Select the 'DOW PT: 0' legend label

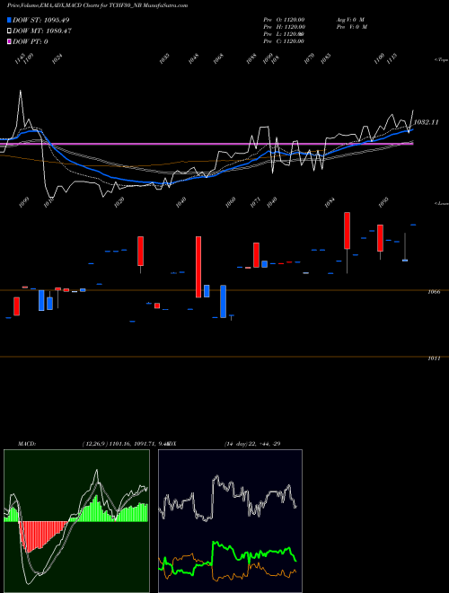pos(31,41)
